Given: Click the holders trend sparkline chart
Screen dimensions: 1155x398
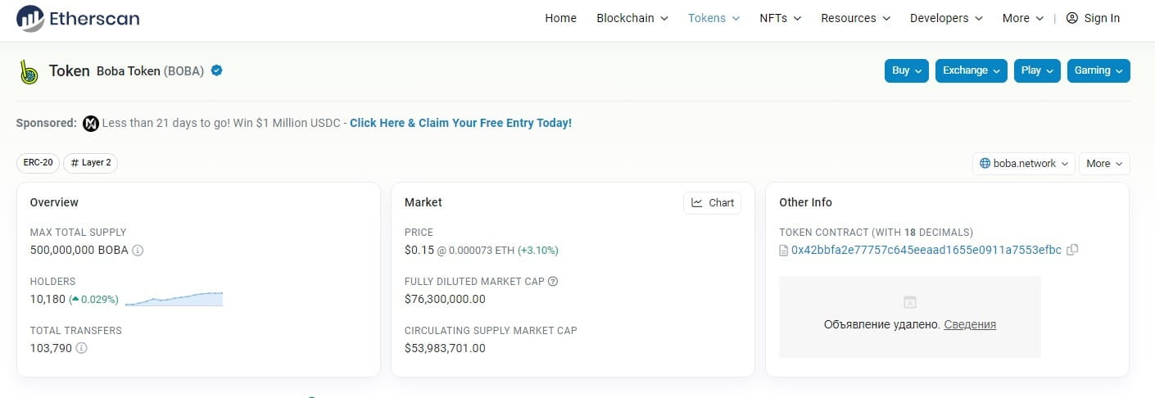Looking at the screenshot, I should pyautogui.click(x=174, y=299).
